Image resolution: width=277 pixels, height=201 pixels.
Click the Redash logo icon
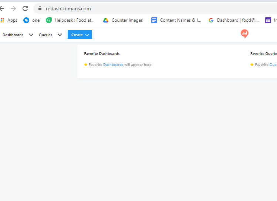click(245, 34)
